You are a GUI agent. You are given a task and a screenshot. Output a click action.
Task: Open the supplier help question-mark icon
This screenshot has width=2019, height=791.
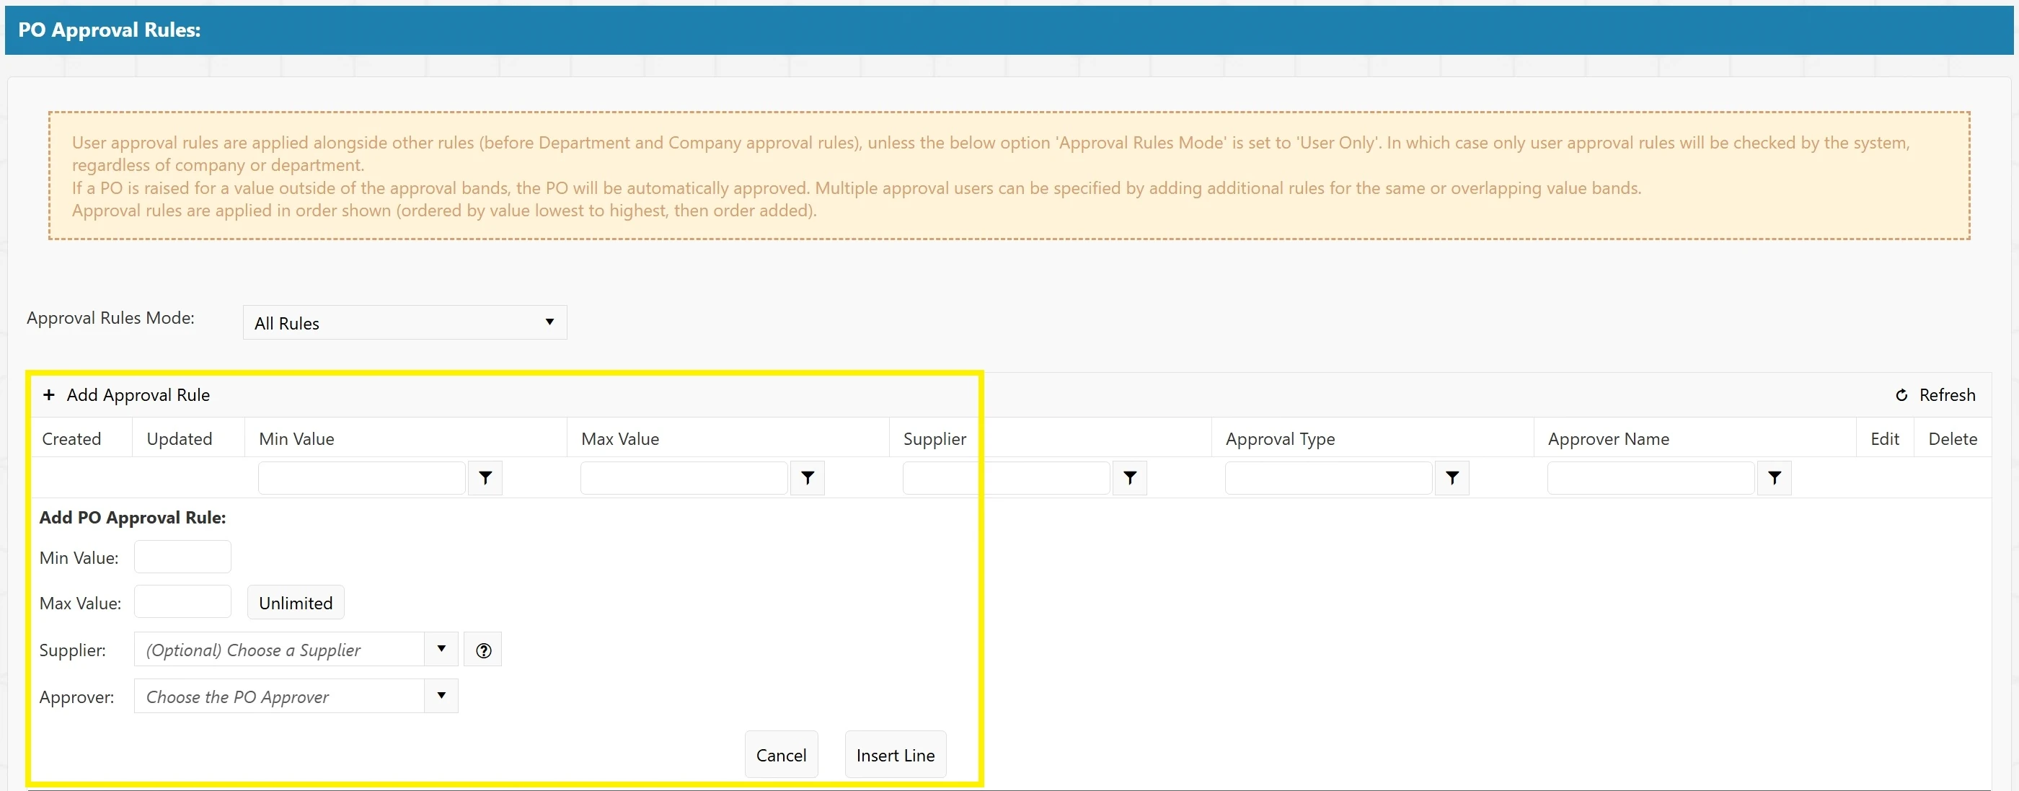tap(483, 650)
